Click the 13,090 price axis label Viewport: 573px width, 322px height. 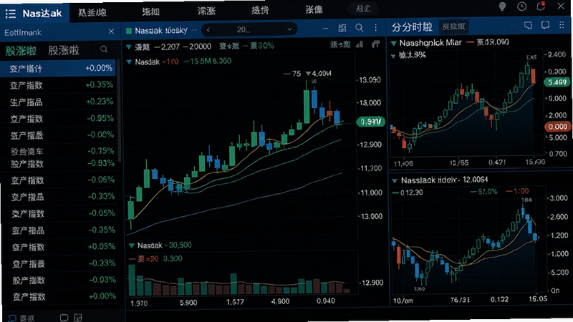(x=370, y=80)
